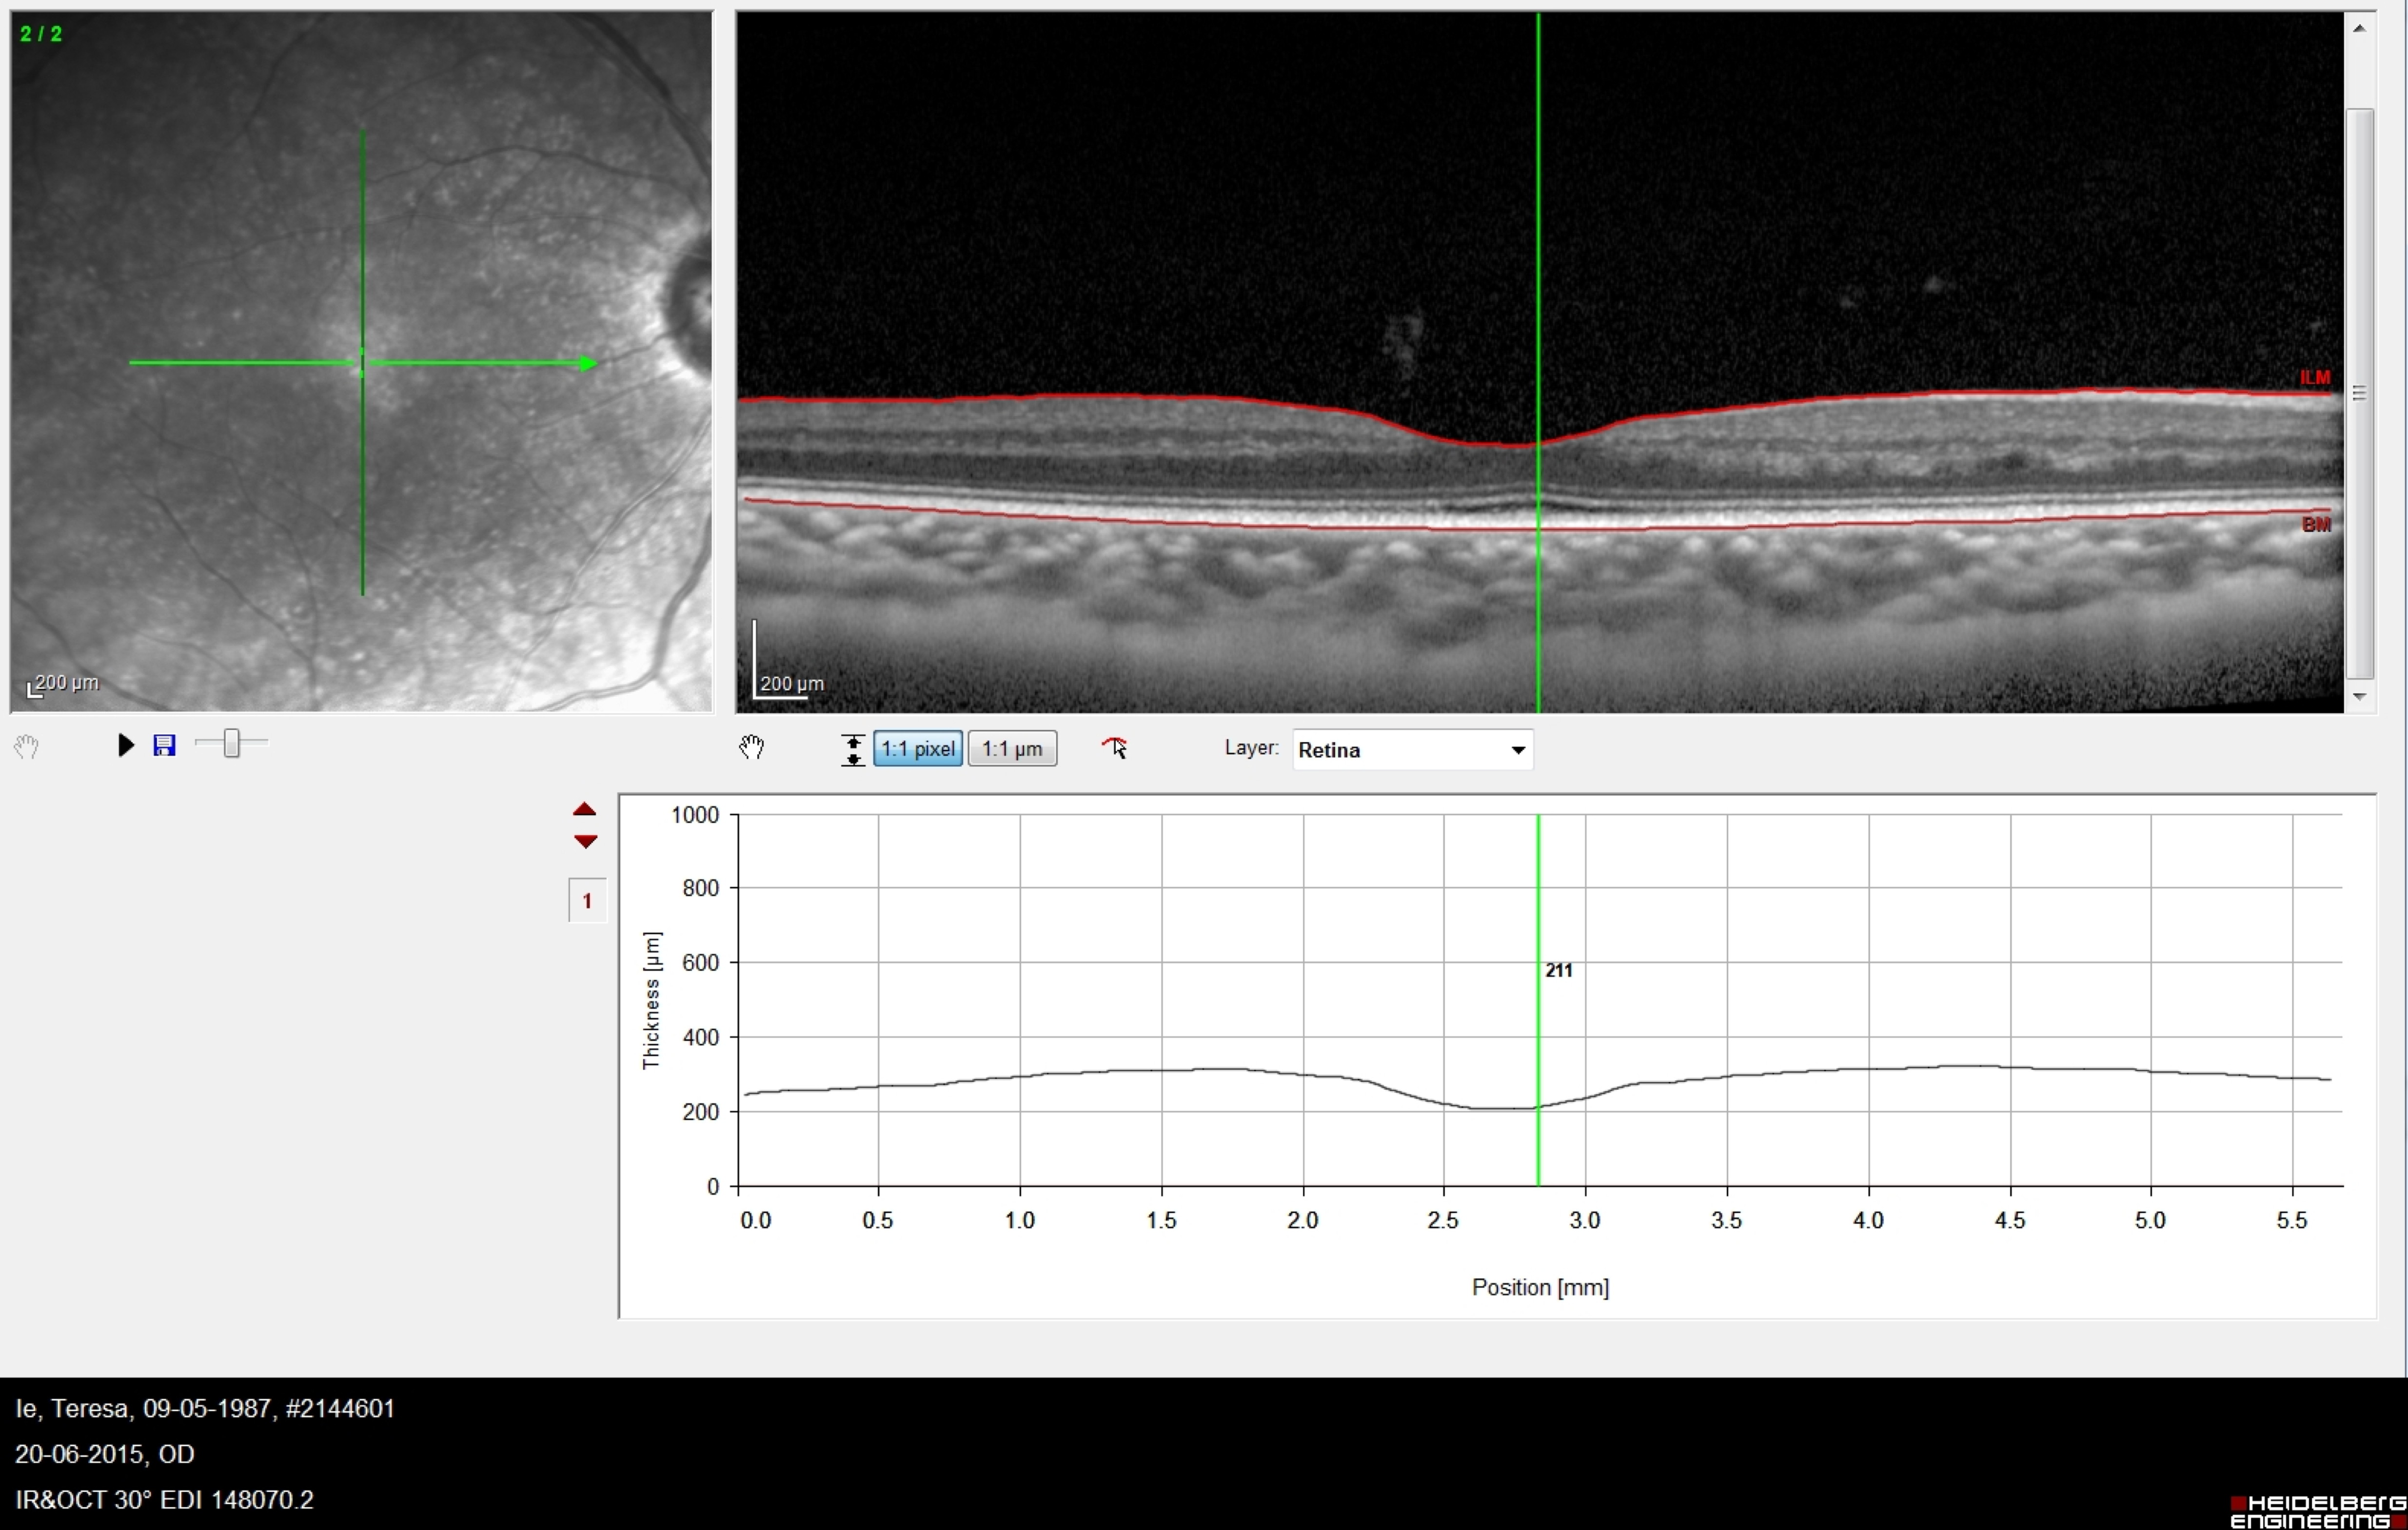
Task: Select the number 1 graph toggle box
Action: point(587,901)
